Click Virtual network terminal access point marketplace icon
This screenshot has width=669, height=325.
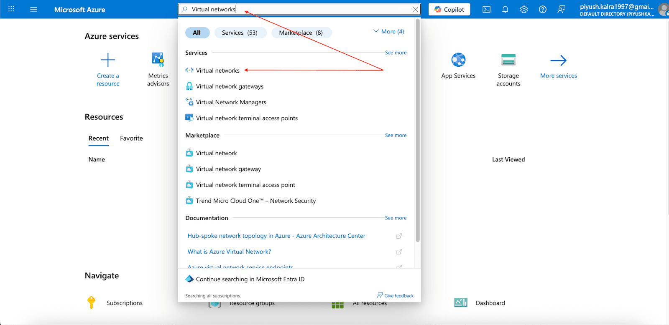[189, 184]
